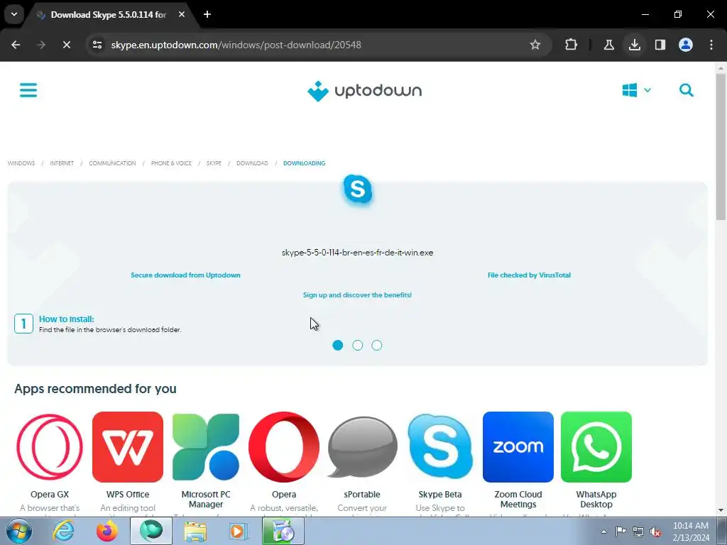Go back to the previous page
This screenshot has height=545, width=727.
pos(16,45)
